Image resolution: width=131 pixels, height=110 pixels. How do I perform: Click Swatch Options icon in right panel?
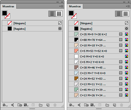click(100, 105)
